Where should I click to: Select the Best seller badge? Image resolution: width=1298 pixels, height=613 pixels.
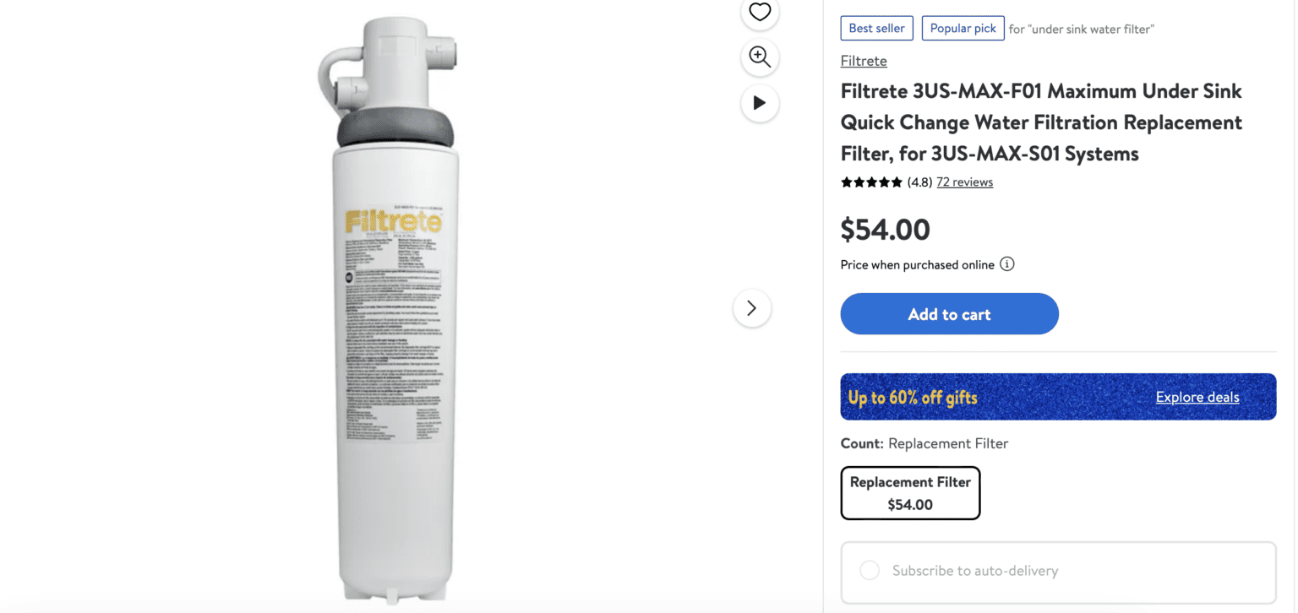tap(876, 28)
